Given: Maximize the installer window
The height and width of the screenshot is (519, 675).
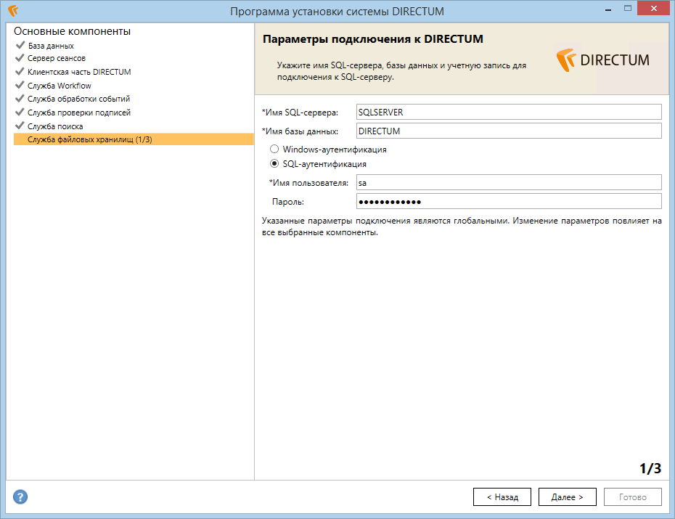Looking at the screenshot, I should point(628,9).
